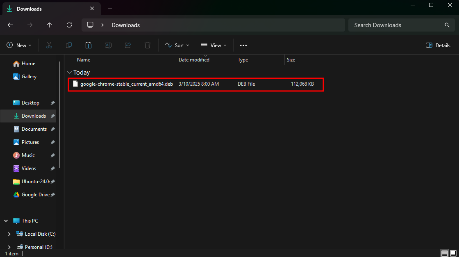Open the Ubuntu-24.0 pinned folder
This screenshot has height=257, width=459.
[x=31, y=182]
